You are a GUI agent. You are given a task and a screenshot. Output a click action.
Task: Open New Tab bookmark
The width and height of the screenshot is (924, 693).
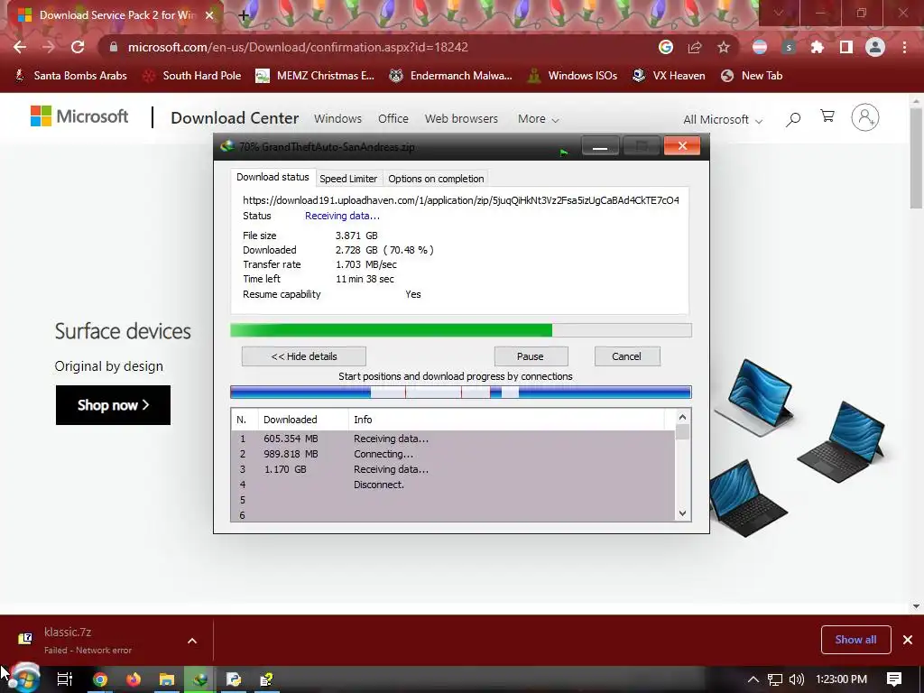[x=752, y=76]
